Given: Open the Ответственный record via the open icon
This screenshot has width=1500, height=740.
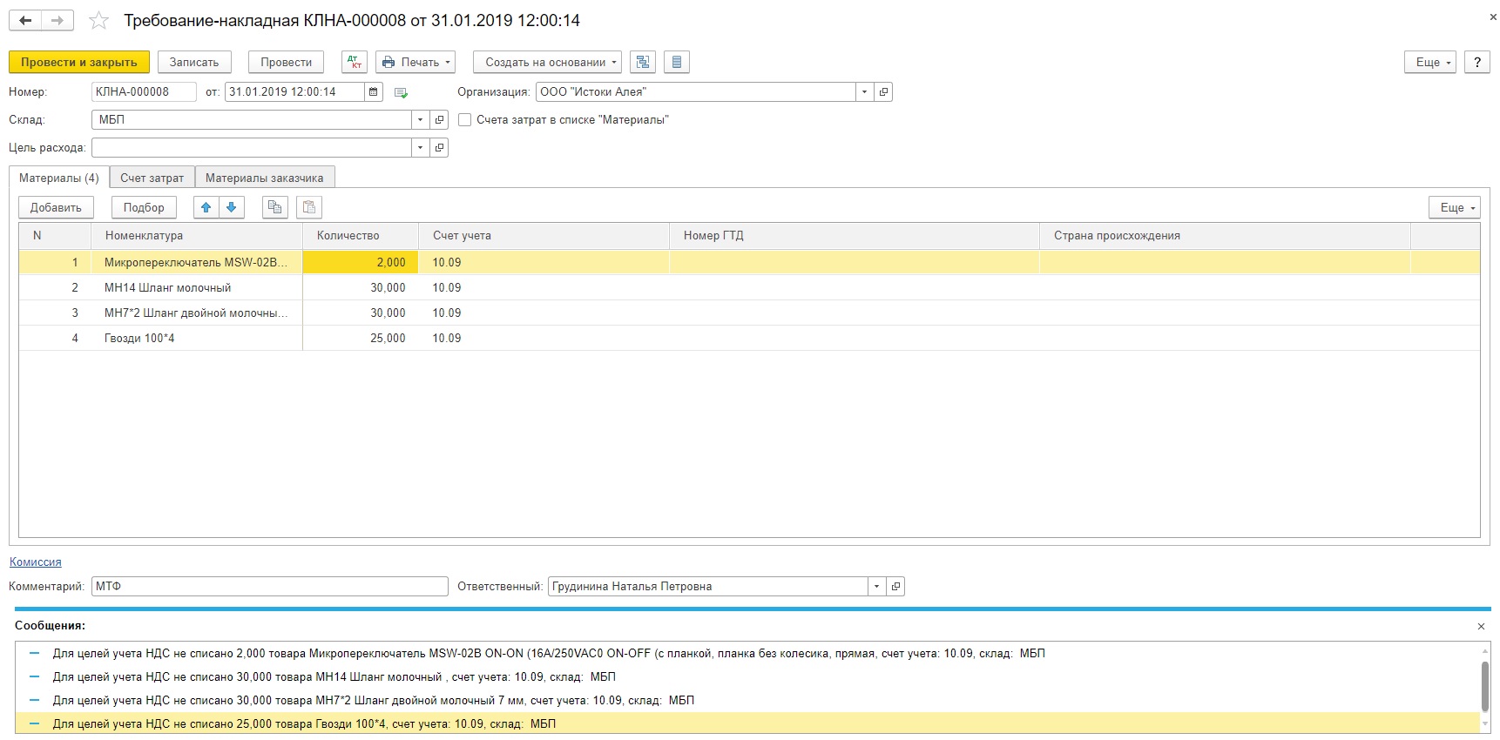Looking at the screenshot, I should pyautogui.click(x=895, y=586).
